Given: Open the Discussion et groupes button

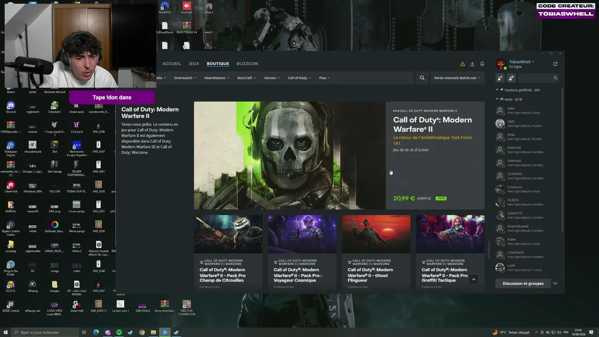Looking at the screenshot, I should 523,283.
